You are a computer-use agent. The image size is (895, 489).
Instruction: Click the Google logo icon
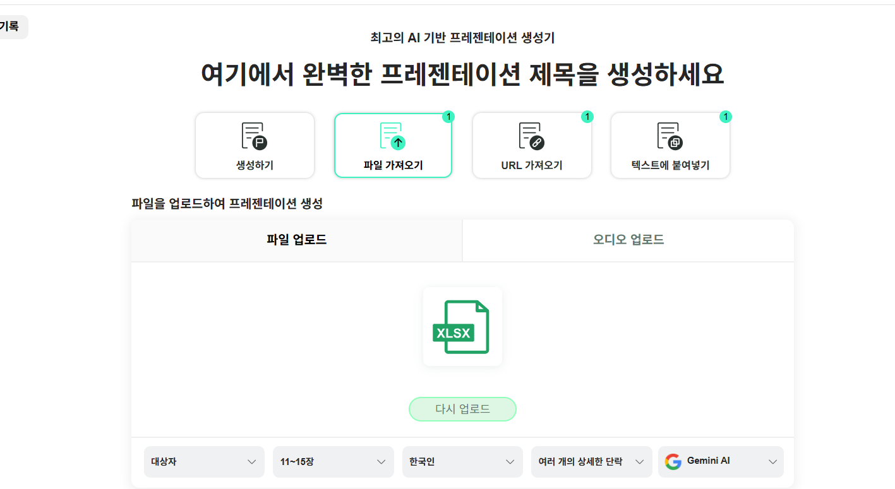(x=673, y=462)
